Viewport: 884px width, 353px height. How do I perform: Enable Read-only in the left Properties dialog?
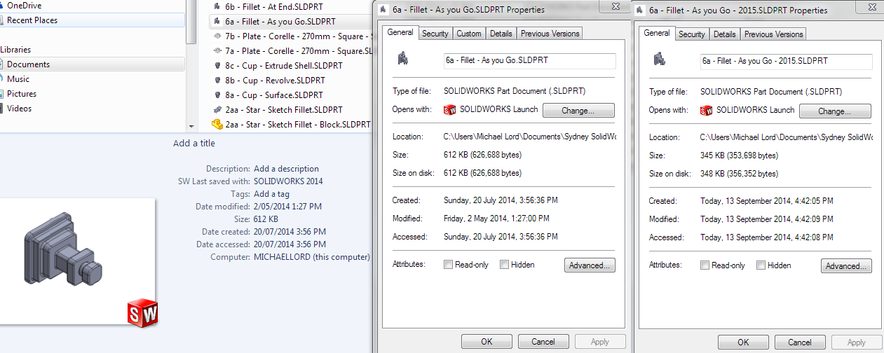(448, 265)
